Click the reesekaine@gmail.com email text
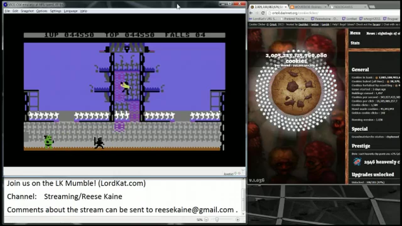The image size is (402, 226). click(x=194, y=210)
